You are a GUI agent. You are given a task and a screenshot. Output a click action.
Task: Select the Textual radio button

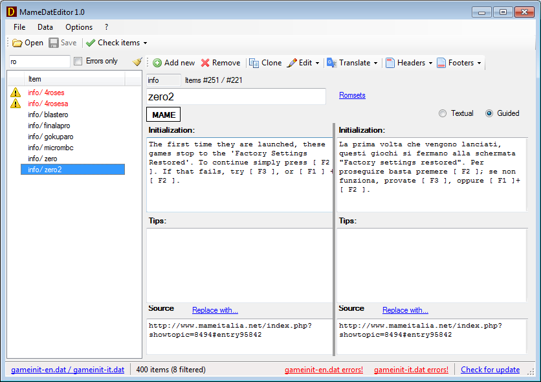(443, 113)
